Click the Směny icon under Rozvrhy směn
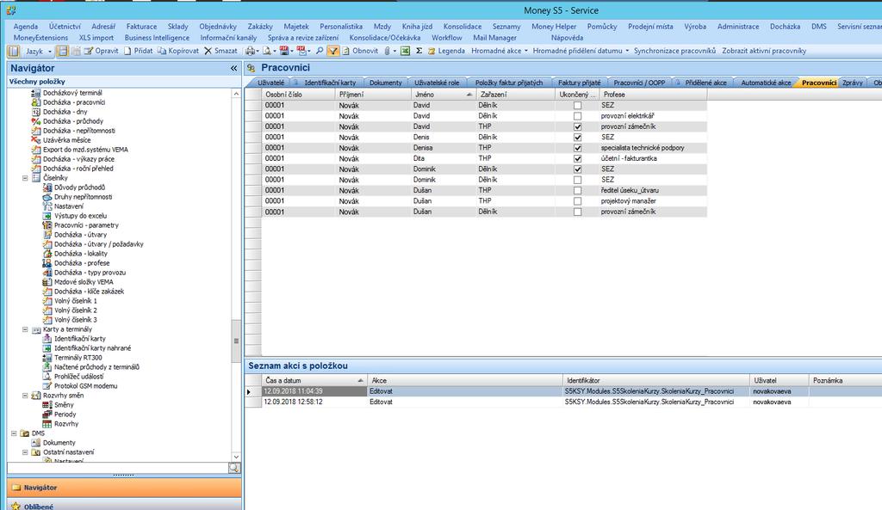Viewport: 882px width, 510px height. 47,405
